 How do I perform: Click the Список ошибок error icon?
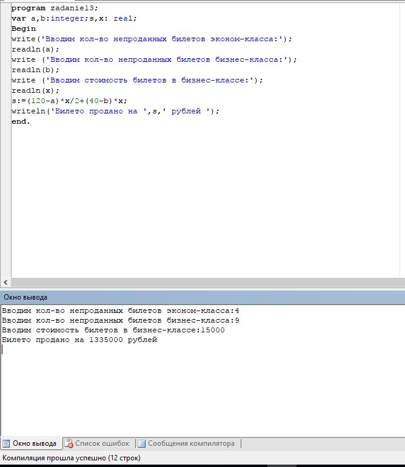click(x=69, y=443)
